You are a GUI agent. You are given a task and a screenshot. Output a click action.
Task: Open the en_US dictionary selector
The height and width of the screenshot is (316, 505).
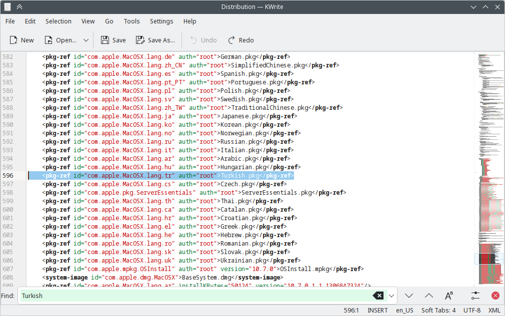pos(404,311)
